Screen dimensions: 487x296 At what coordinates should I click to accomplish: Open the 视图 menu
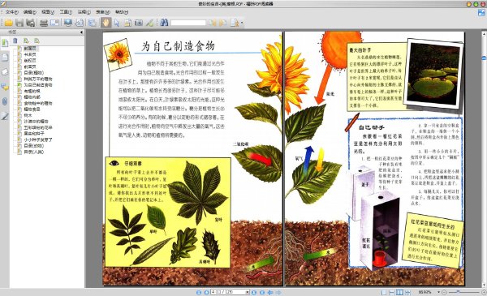pyautogui.click(x=48, y=12)
